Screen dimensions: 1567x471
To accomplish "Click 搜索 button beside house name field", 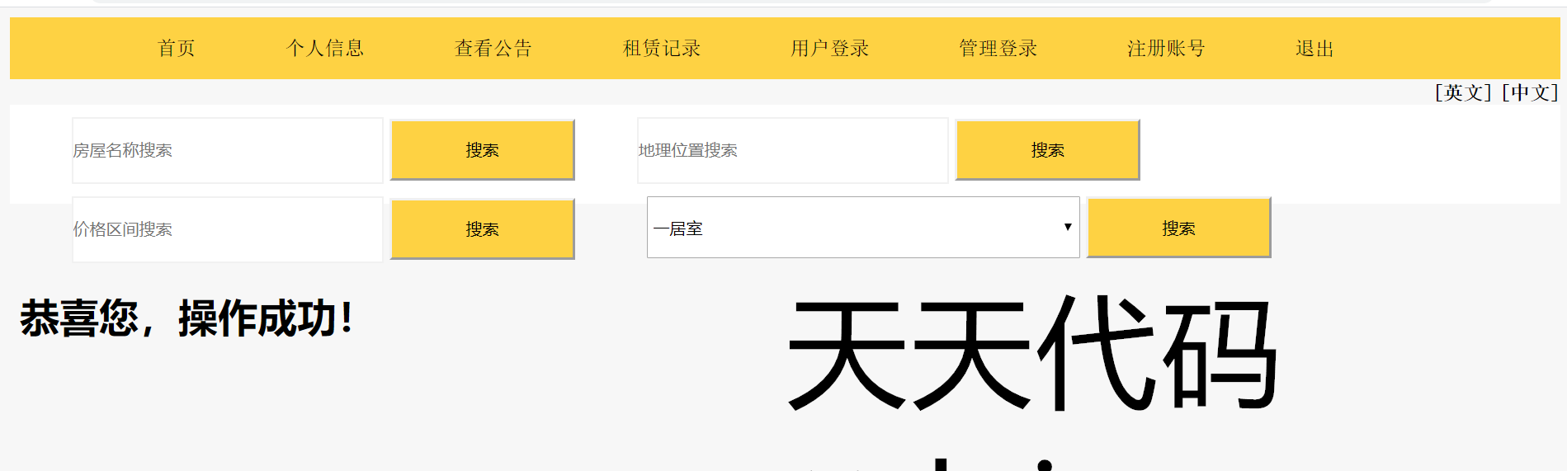I will point(482,150).
